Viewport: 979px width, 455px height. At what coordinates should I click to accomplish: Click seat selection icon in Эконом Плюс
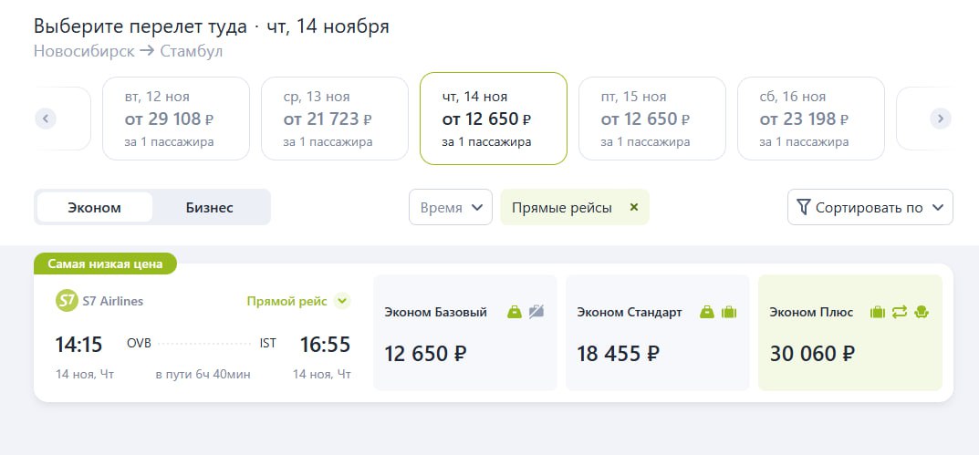click(x=922, y=312)
